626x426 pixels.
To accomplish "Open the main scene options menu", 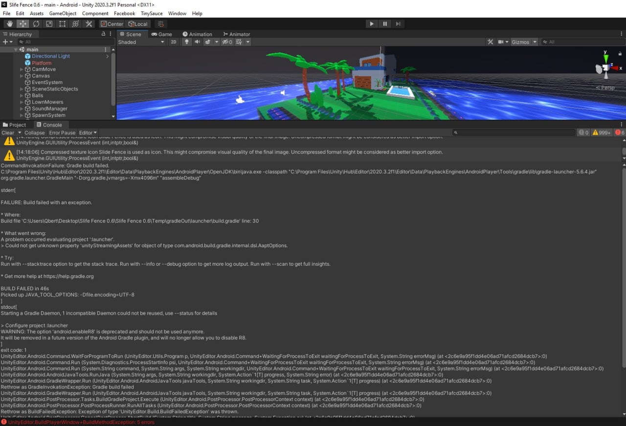I will coord(105,50).
